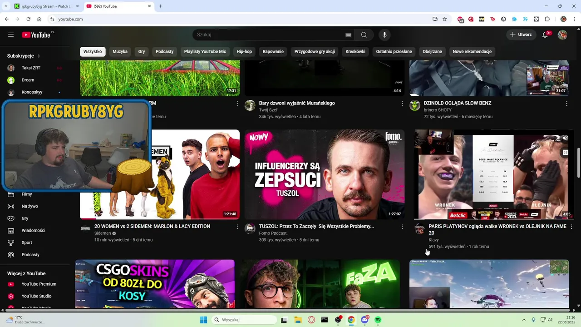
Task: Open the Fomo Pødcast channel avatar
Action: click(250, 228)
